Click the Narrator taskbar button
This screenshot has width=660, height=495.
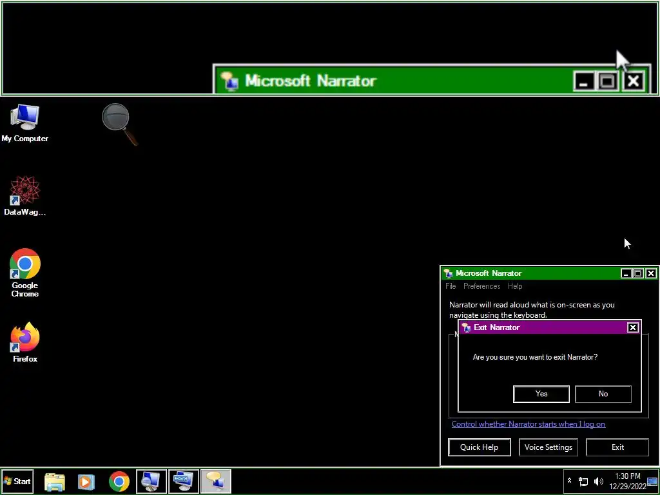(x=215, y=481)
